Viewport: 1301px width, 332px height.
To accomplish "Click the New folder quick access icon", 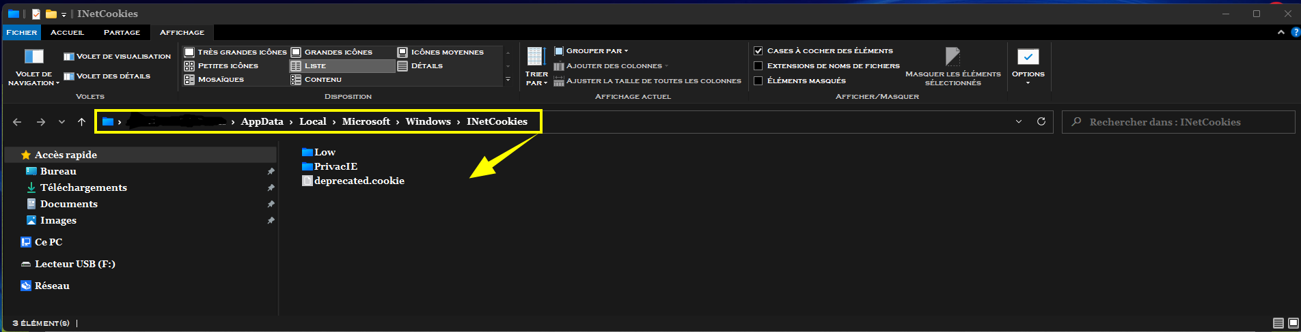I will pos(51,14).
